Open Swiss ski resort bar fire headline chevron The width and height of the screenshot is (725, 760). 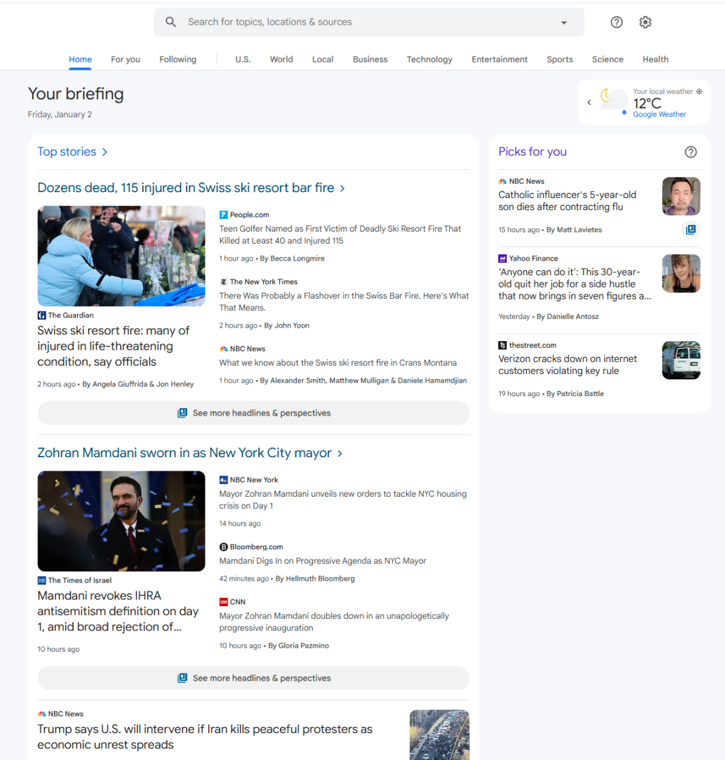click(x=342, y=189)
